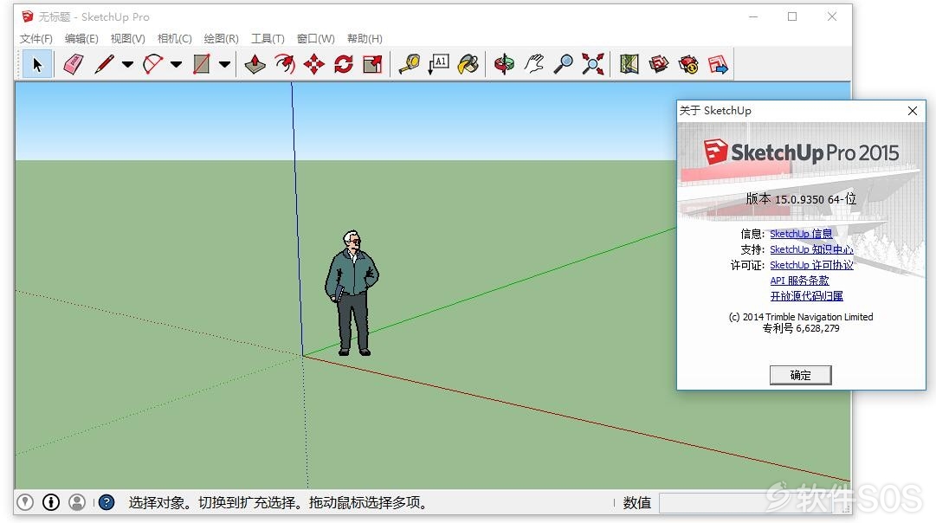936x523 pixels.
Task: Activate the Push/Pull tool
Action: (x=255, y=64)
